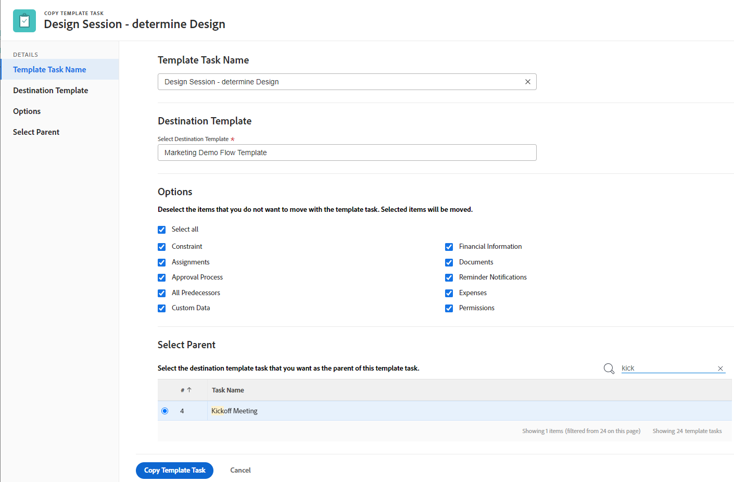Click the search magnifier icon
This screenshot has width=734, height=482.
point(609,369)
